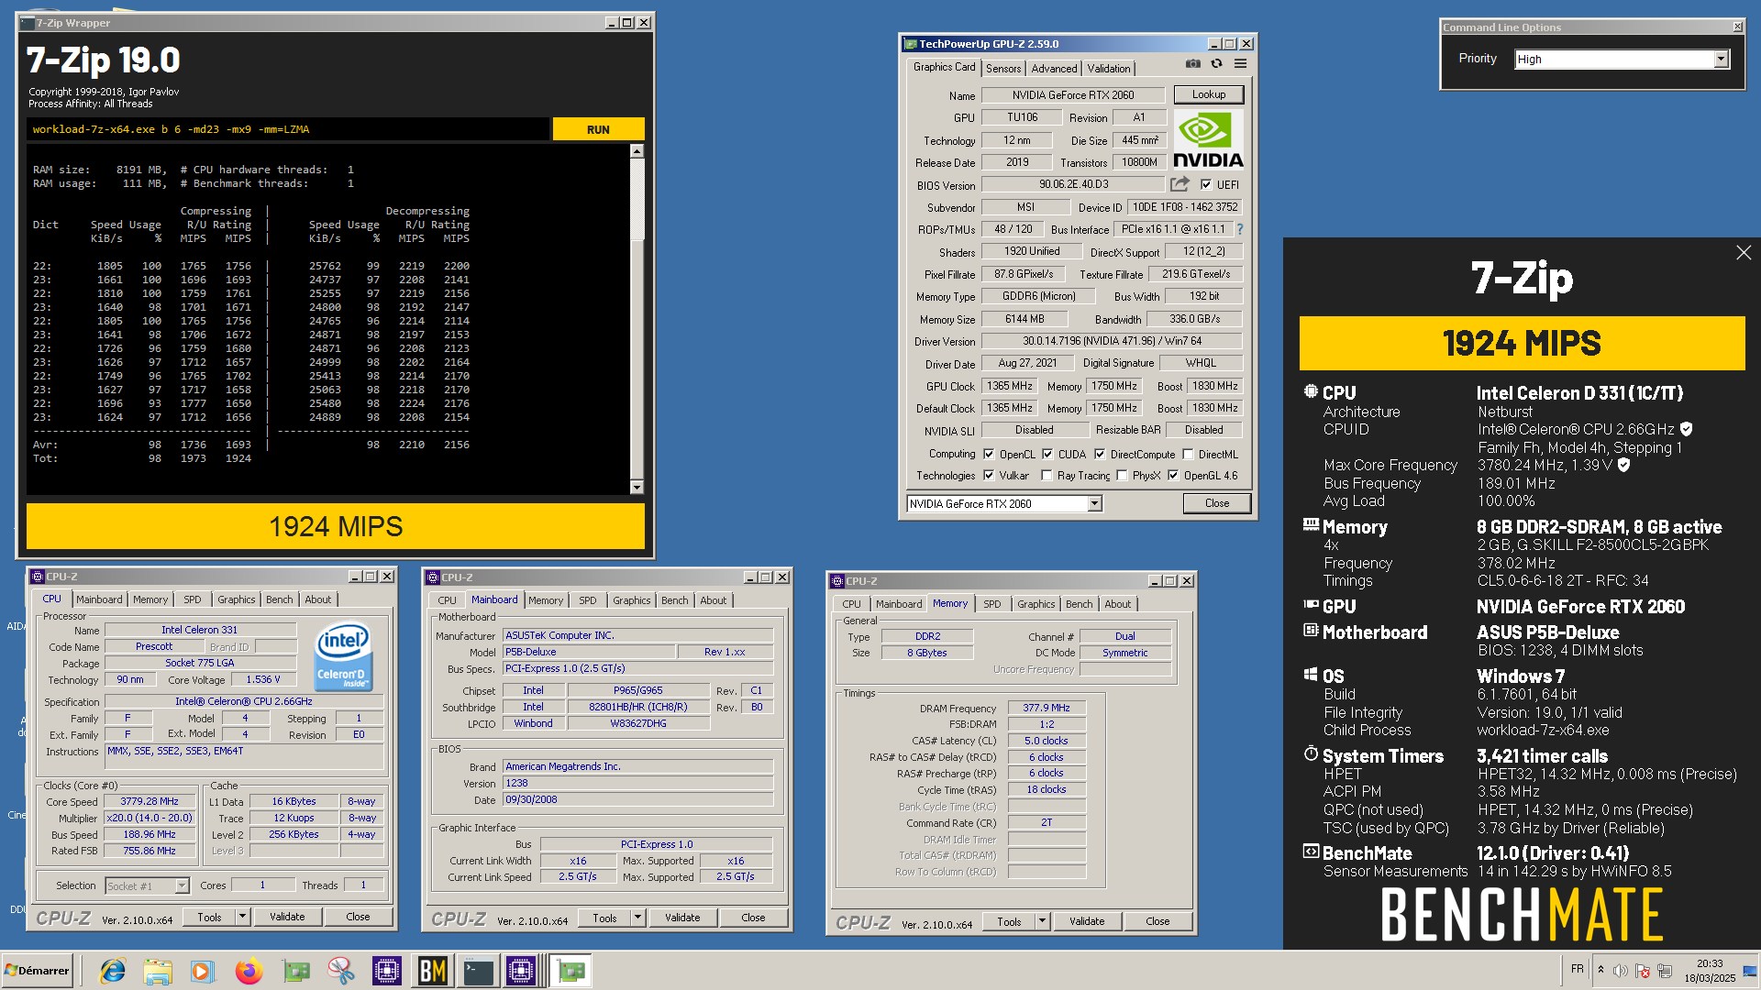
Task: Expand Tools dropdown arrow in Memory CPU-Z window
Action: [1042, 921]
